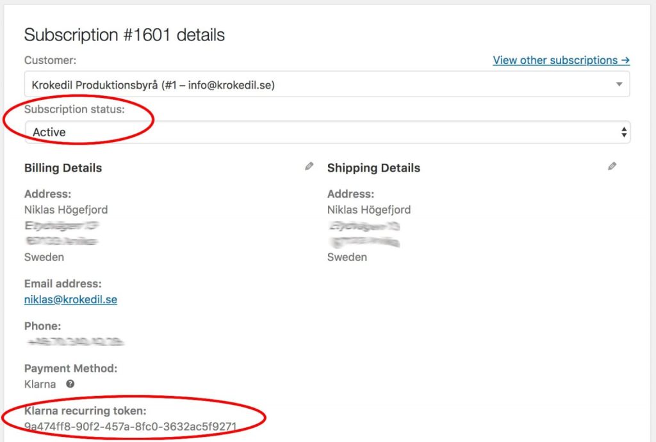This screenshot has height=442, width=656.
Task: Edit billing details with pencil icon
Action: (x=309, y=166)
